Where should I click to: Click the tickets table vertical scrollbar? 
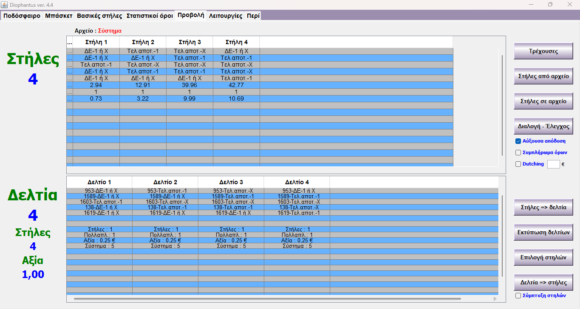pos(502,236)
